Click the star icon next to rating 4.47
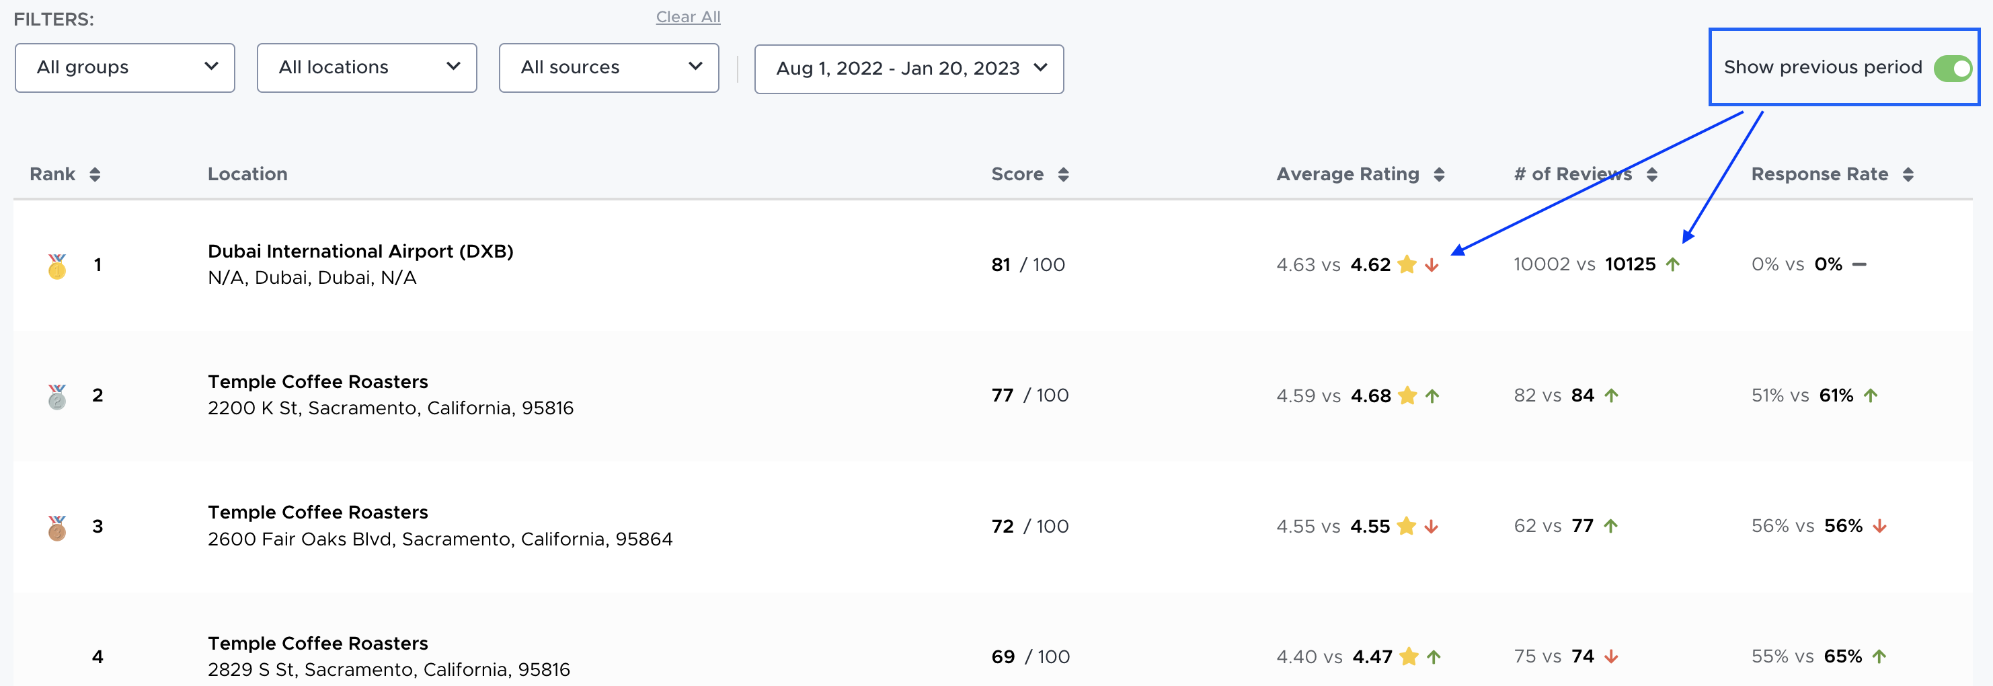Screen dimensions: 1993x686 tap(1409, 656)
